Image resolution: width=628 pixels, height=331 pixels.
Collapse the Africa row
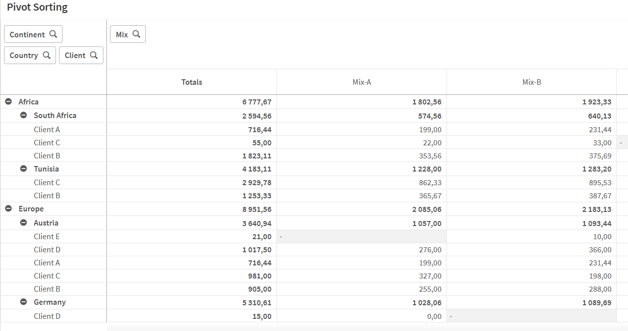9,102
